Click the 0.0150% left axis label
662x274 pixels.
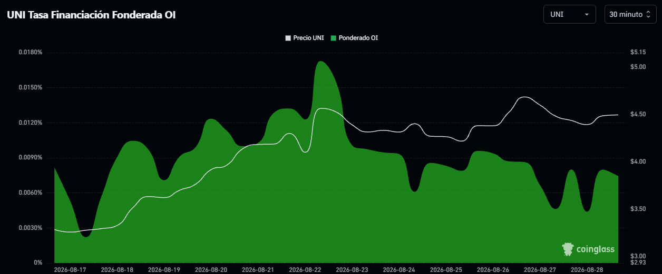[30, 87]
